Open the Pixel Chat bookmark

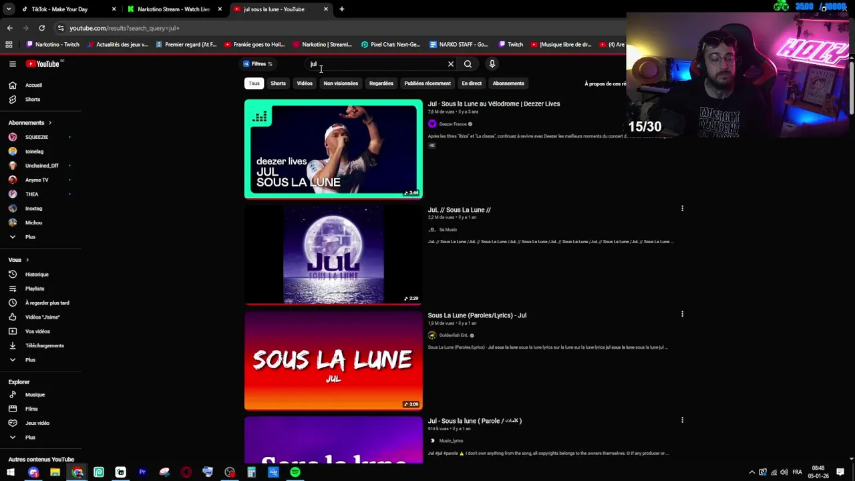point(391,45)
